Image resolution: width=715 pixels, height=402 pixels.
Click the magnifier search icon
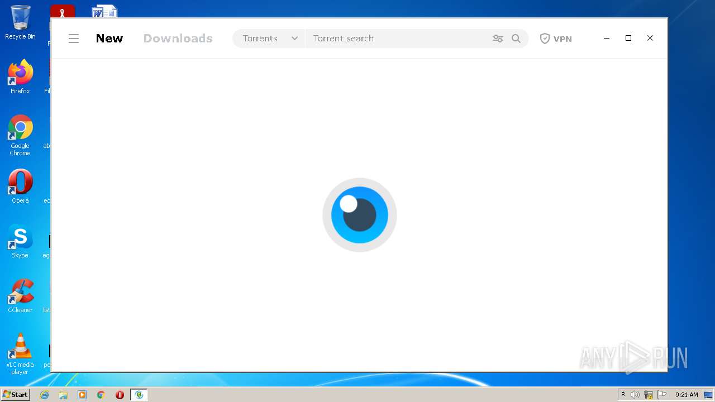tap(516, 39)
